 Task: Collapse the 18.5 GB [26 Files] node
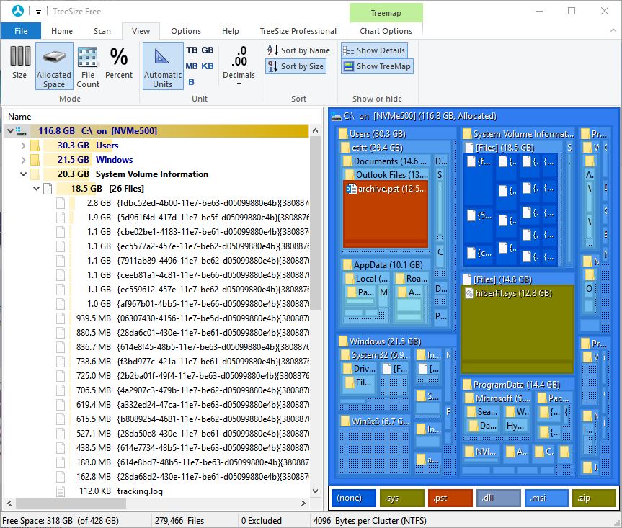[x=36, y=189]
